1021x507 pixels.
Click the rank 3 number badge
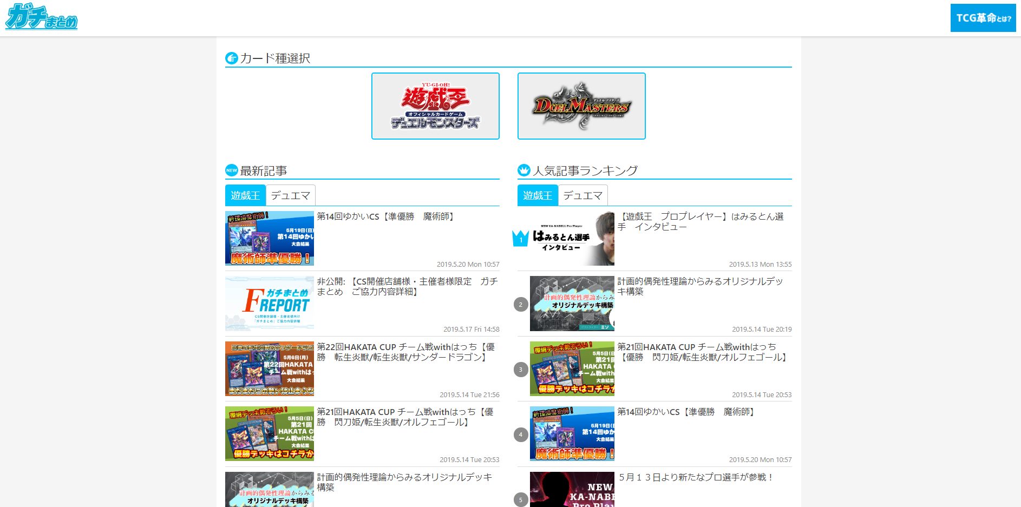521,370
